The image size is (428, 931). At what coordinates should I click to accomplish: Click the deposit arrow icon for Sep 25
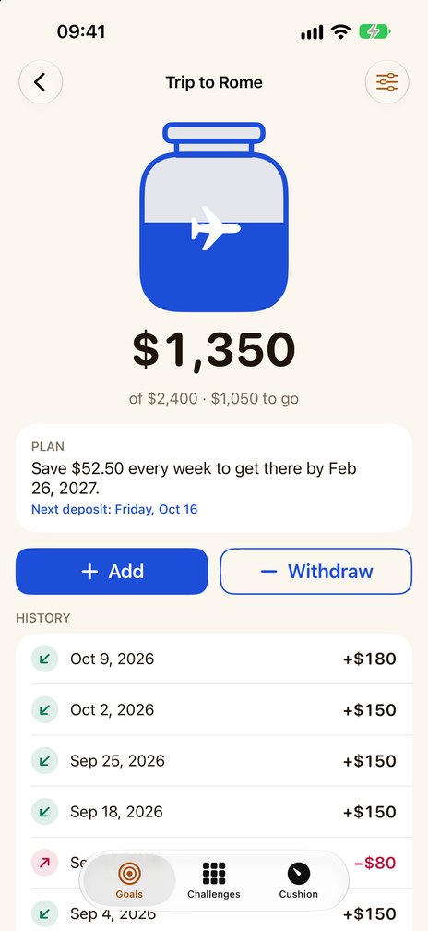point(44,761)
